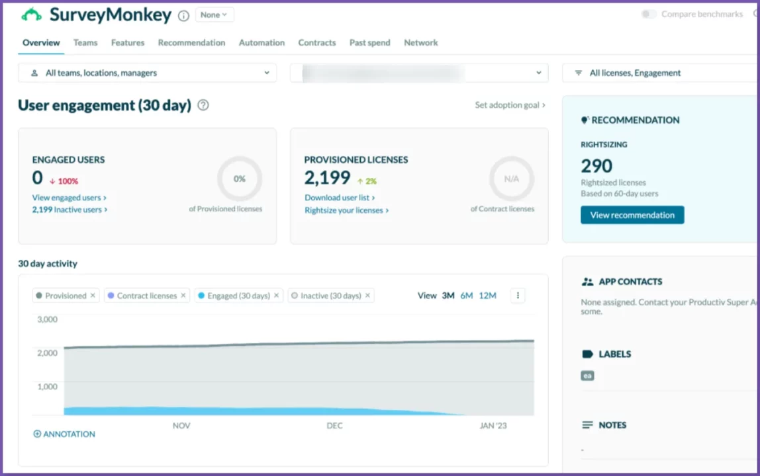
Task: Open the info icon beside the SurveyMonkey title
Action: (x=183, y=16)
